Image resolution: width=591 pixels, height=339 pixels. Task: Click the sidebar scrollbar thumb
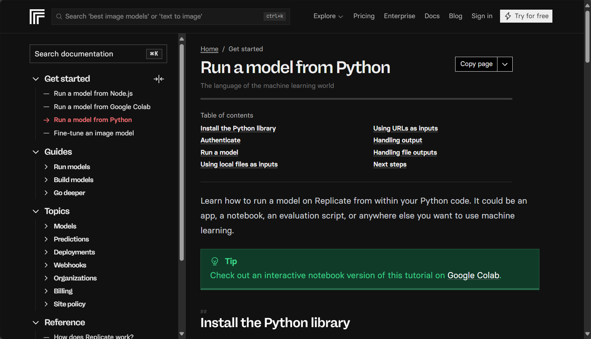tap(182, 152)
